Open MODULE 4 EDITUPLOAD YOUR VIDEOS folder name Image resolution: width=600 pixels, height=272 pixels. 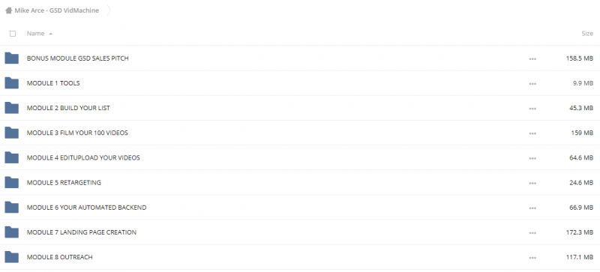coord(83,157)
